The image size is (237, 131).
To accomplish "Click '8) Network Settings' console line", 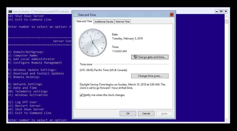I will click(x=25, y=84).
